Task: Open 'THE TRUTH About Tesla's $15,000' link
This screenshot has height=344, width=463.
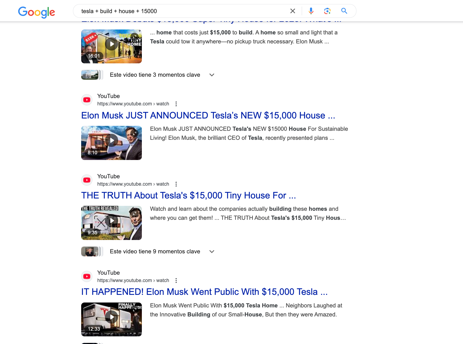Action: [188, 195]
